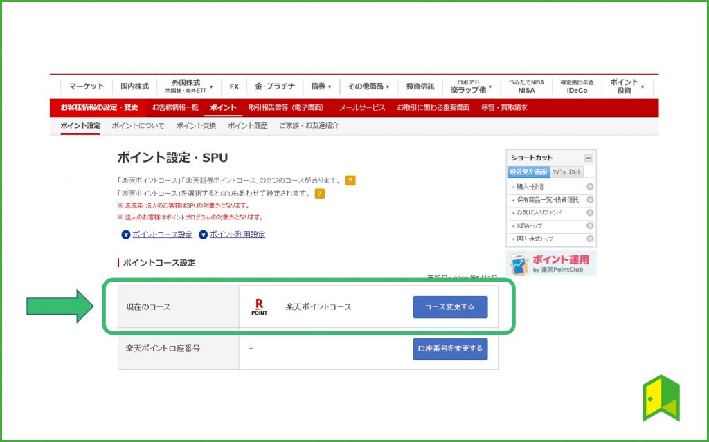Image resolution: width=709 pixels, height=442 pixels.
Task: Click the コース変更する button
Action: [x=450, y=306]
